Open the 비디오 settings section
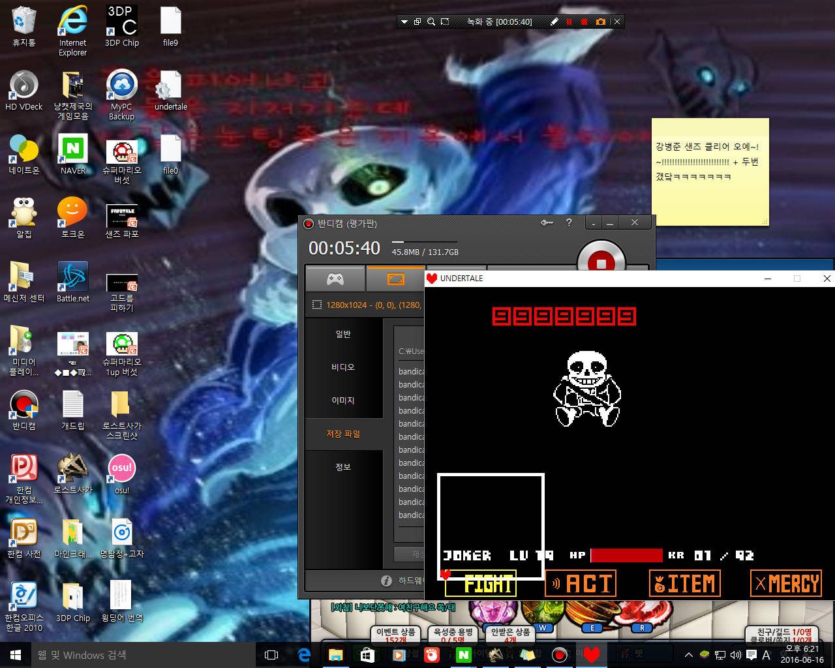This screenshot has height=668, width=835. 343,367
